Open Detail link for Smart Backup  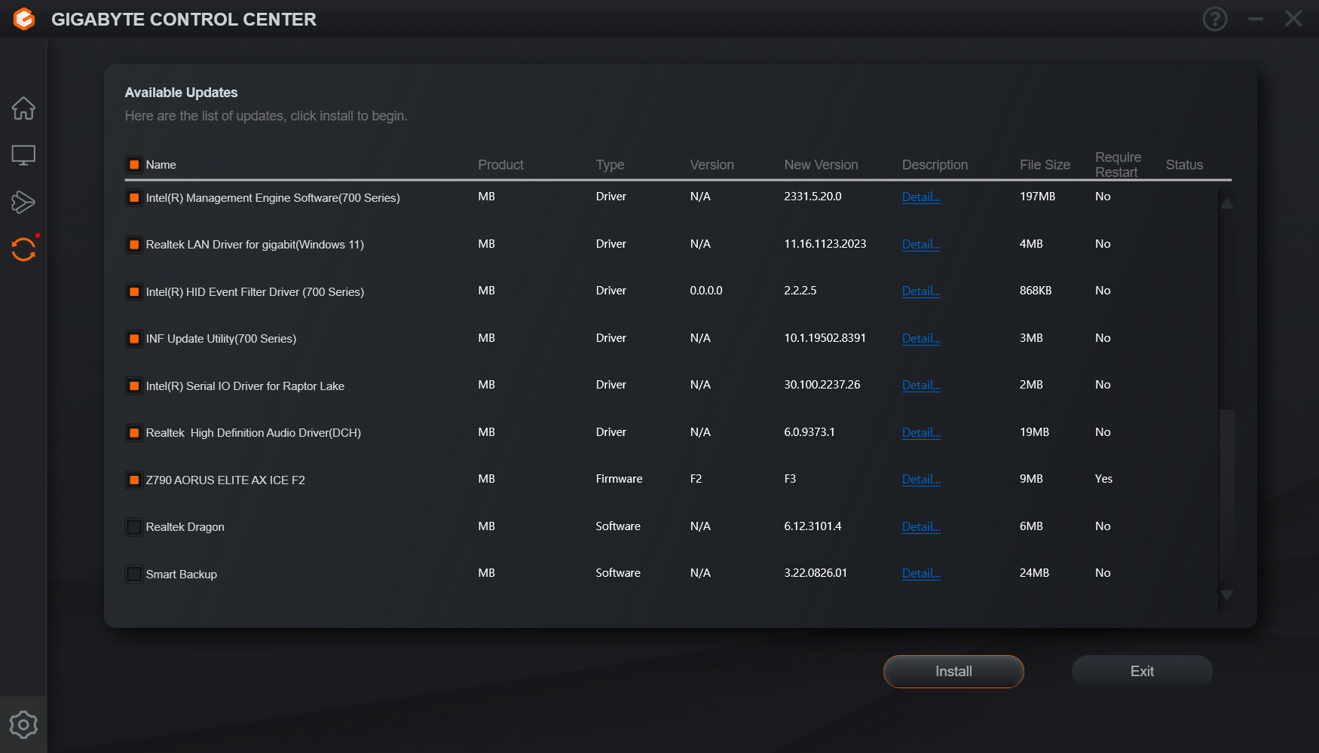[x=921, y=574]
